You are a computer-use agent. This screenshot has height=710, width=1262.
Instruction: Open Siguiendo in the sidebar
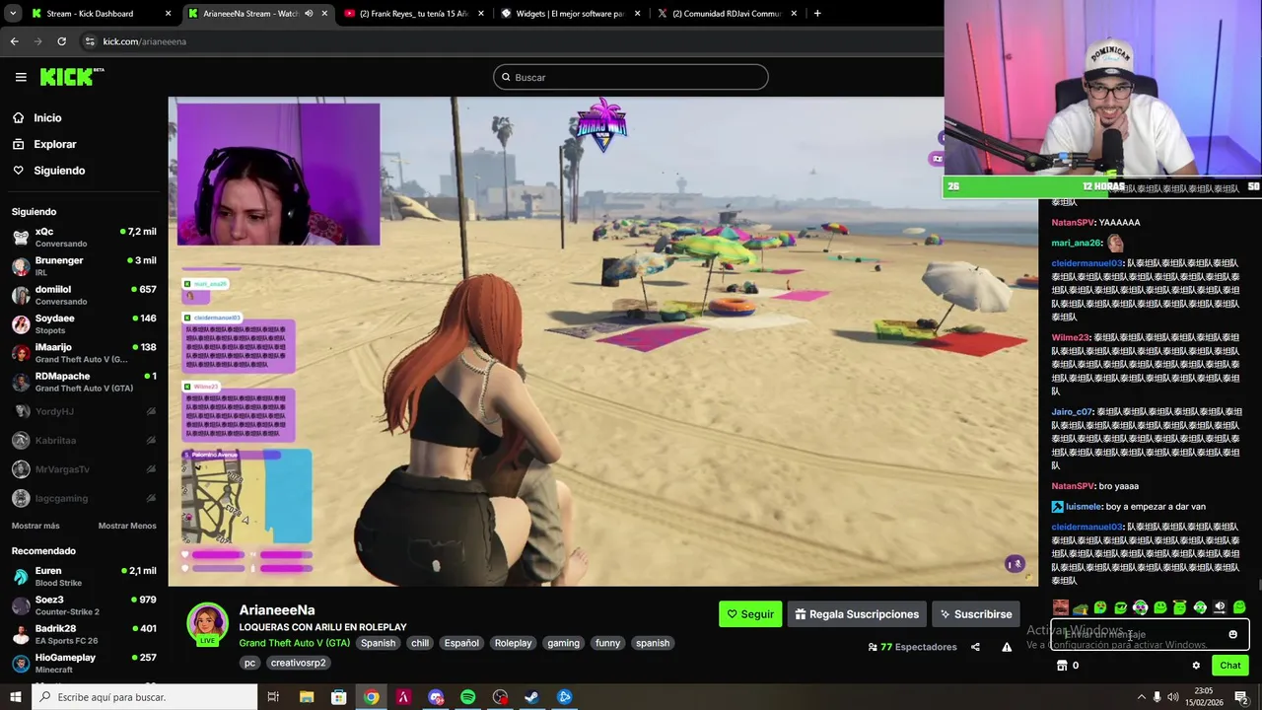click(59, 171)
